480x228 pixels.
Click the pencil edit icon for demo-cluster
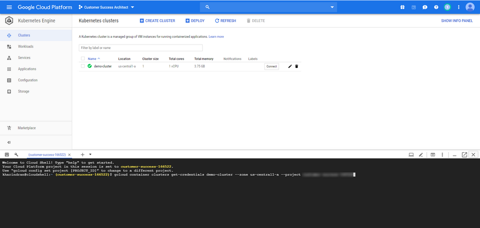point(290,66)
